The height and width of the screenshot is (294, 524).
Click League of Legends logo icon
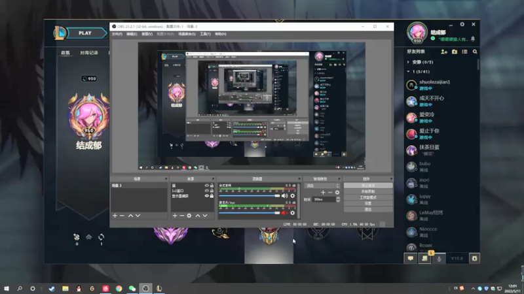[60, 33]
